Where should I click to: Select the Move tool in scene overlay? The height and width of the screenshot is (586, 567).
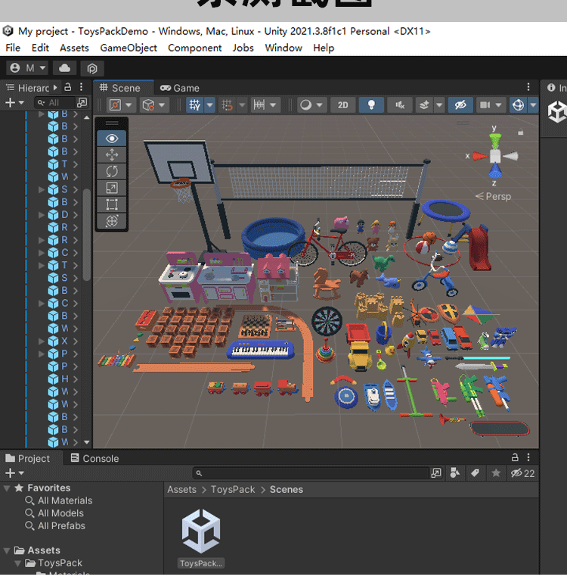coord(112,154)
